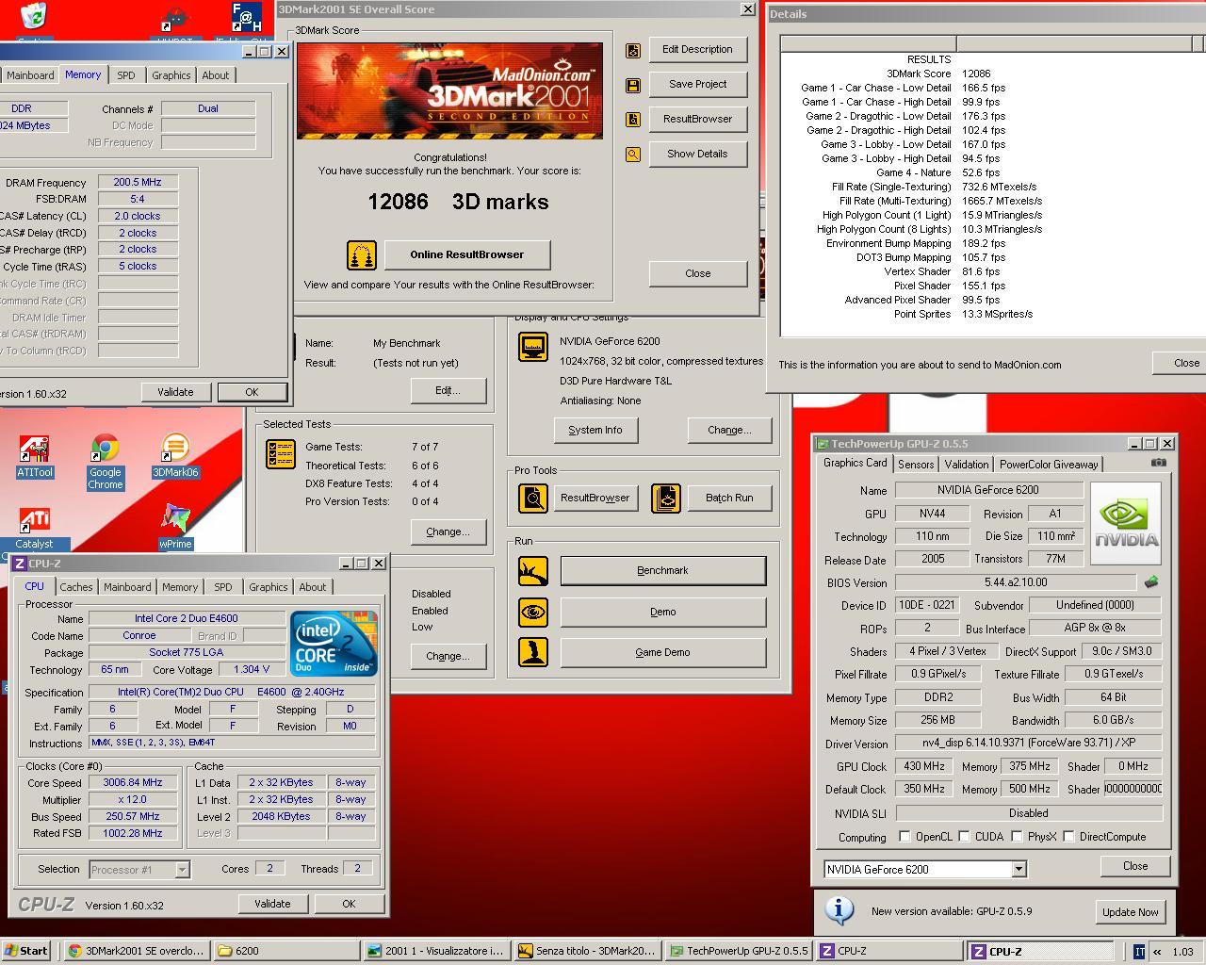The height and width of the screenshot is (965, 1206).
Task: Click the Start button on taskbar
Action: coord(26,951)
